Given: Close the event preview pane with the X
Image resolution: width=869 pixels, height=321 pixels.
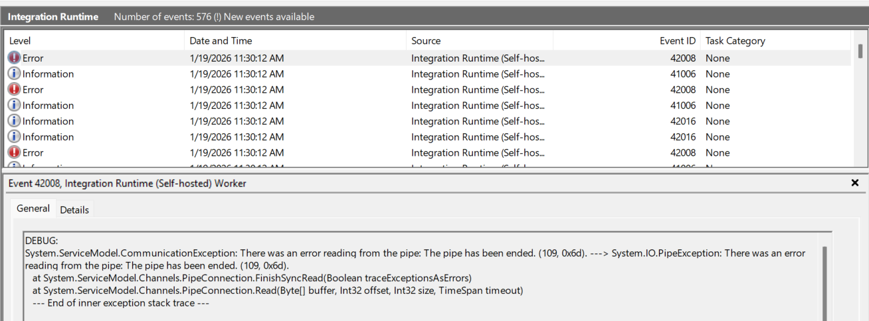Looking at the screenshot, I should pyautogui.click(x=855, y=182).
